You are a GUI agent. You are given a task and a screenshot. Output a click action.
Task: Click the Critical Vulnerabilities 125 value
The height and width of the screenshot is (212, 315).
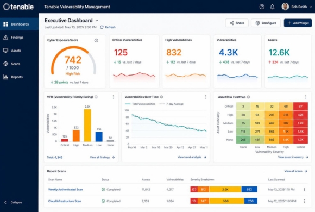point(121,53)
